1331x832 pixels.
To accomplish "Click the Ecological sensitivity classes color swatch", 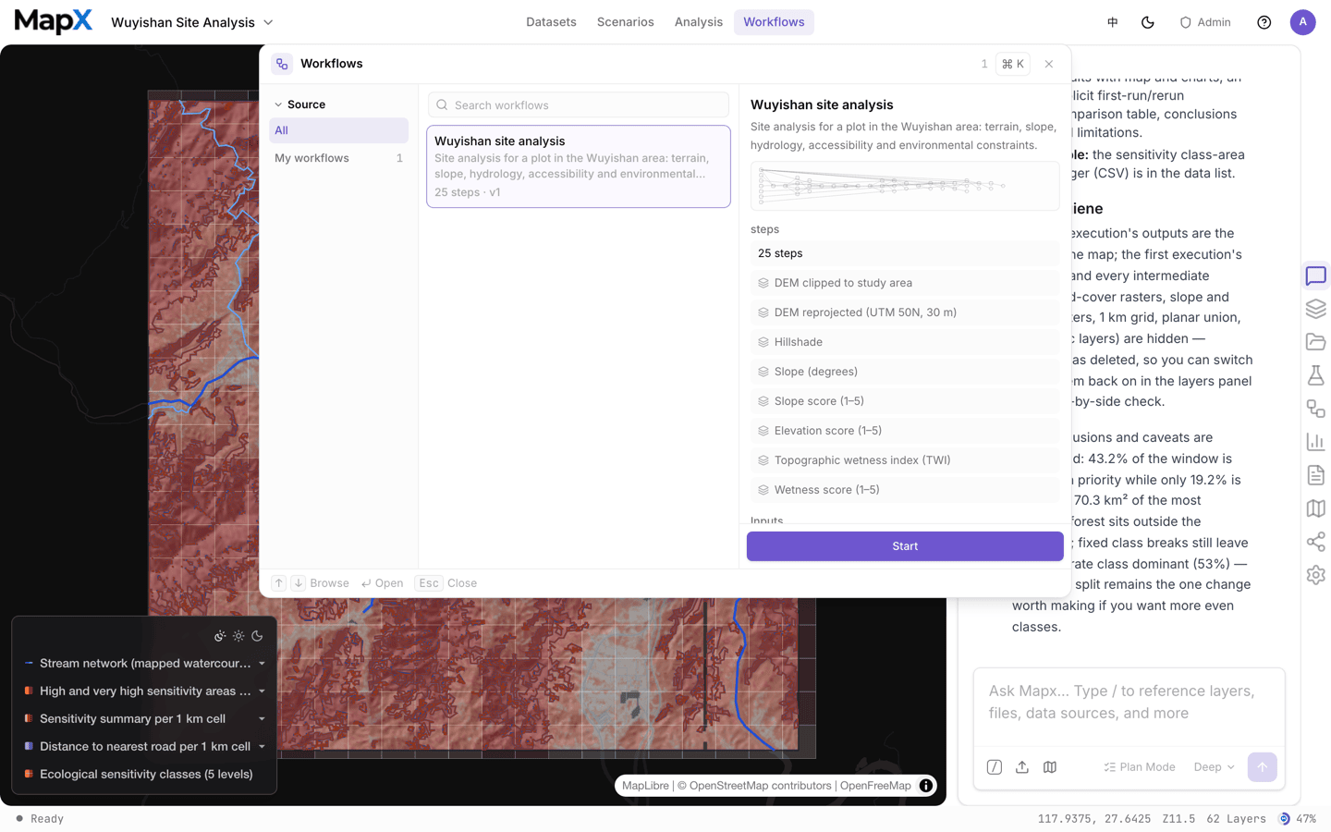I will tap(29, 775).
